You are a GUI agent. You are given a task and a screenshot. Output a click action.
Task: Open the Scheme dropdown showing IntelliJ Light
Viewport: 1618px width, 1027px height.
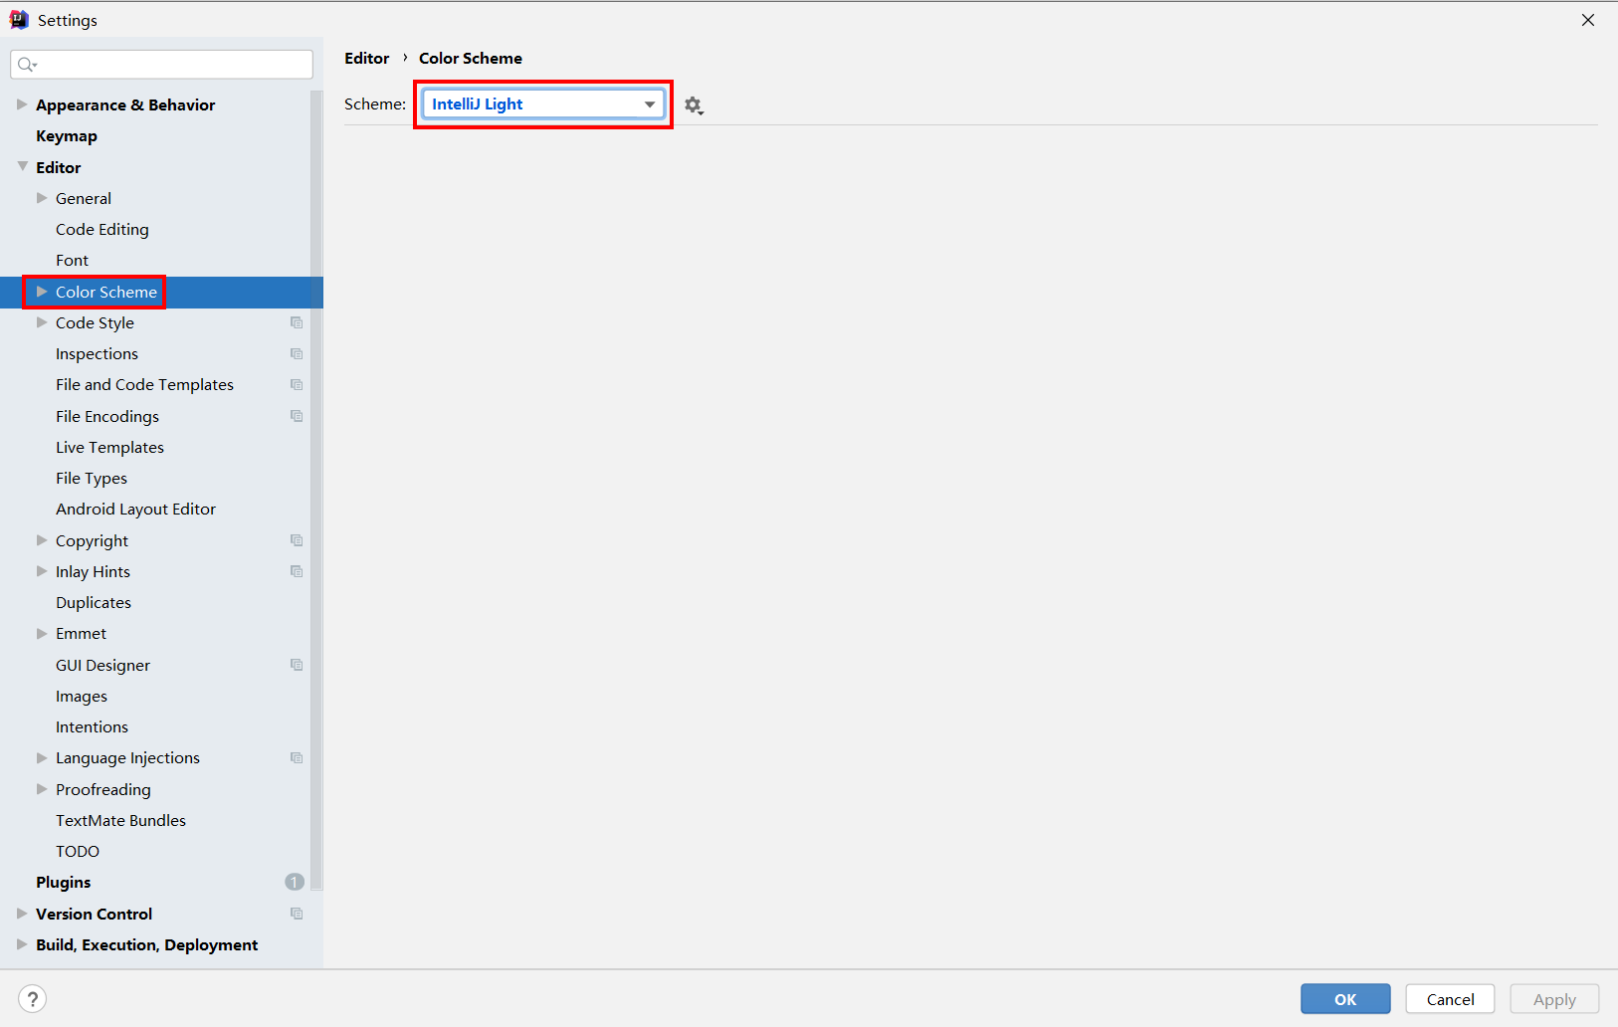coord(543,103)
